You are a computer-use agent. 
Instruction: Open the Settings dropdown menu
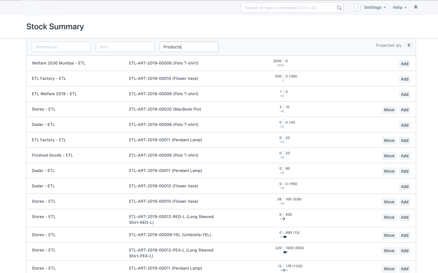pos(375,8)
